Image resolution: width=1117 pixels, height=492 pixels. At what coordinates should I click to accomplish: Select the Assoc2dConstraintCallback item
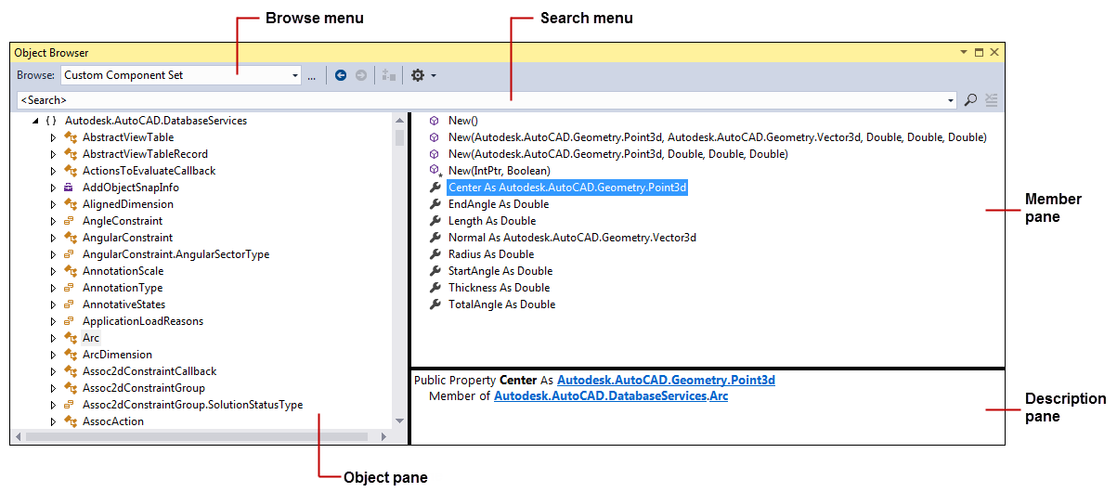(x=149, y=371)
